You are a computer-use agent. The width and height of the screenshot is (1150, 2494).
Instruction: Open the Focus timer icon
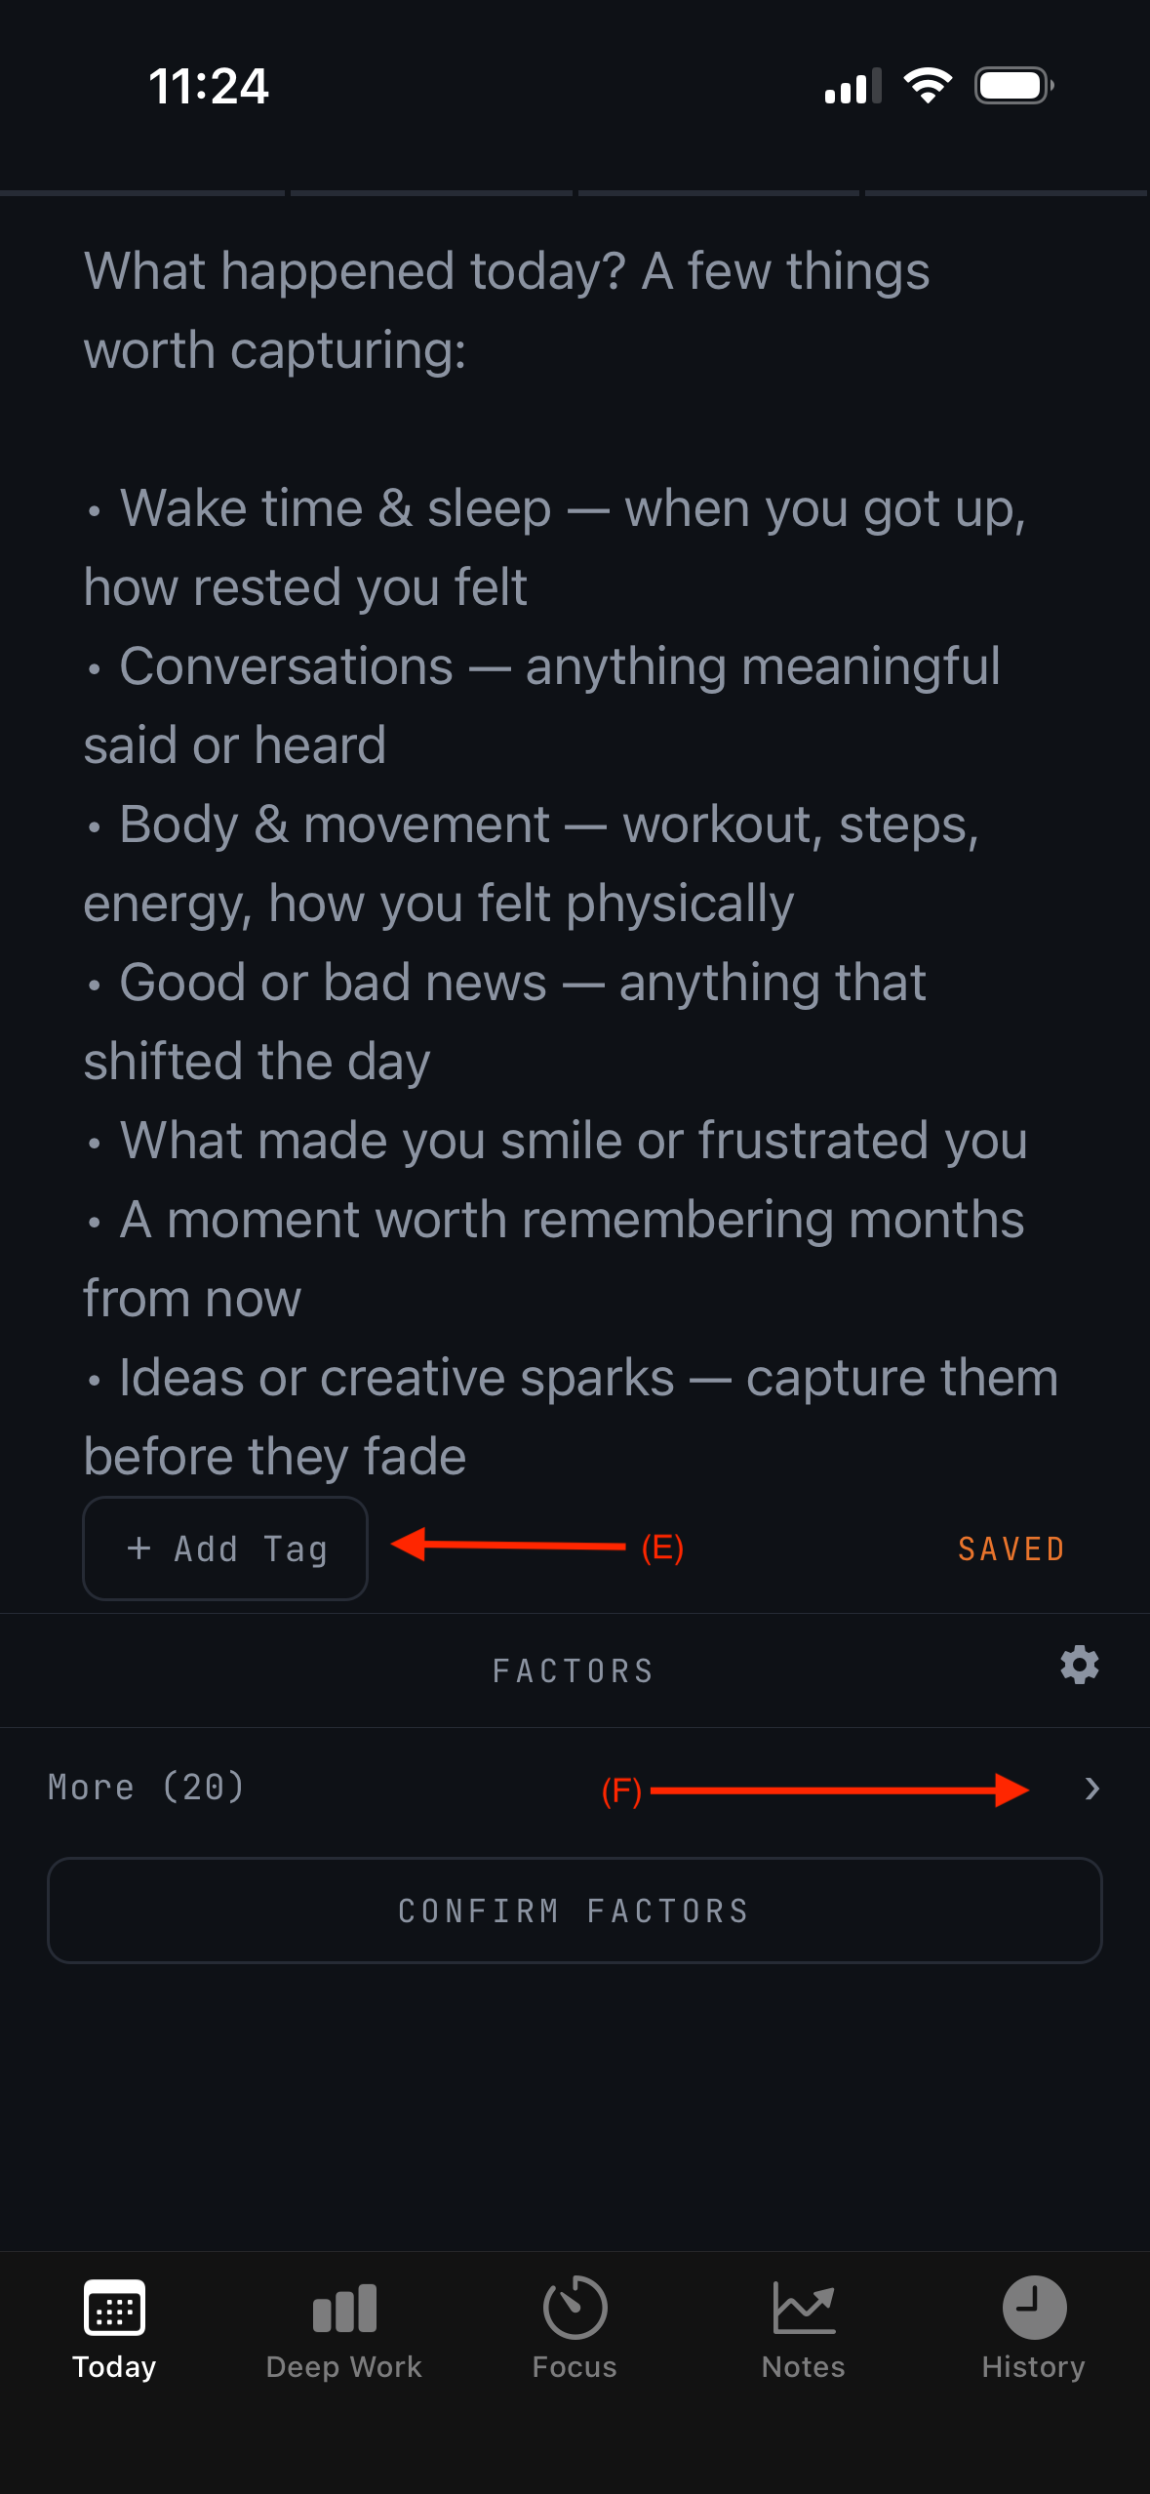click(575, 2308)
